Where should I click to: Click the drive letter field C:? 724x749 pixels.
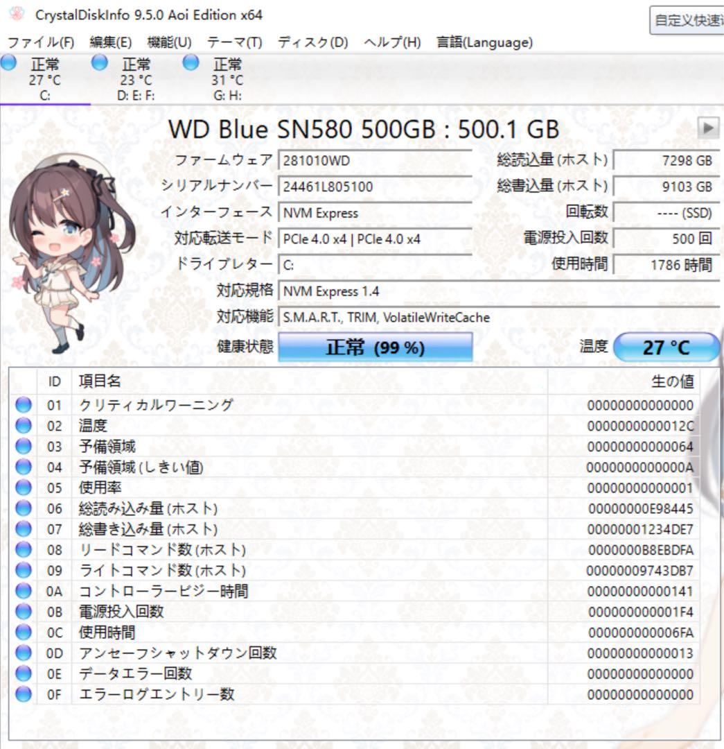pos(375,265)
